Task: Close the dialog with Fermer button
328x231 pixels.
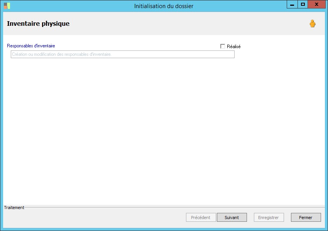Action: click(306, 218)
